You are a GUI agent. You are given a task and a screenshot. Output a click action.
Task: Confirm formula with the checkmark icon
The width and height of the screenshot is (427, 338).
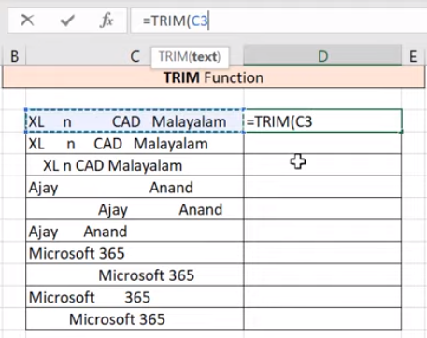(67, 21)
